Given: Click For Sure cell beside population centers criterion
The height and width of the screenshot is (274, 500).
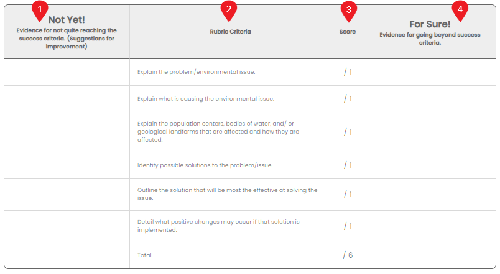Looking at the screenshot, I should (430, 132).
